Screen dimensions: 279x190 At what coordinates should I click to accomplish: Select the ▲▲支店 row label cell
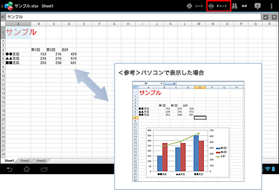tap(18, 58)
